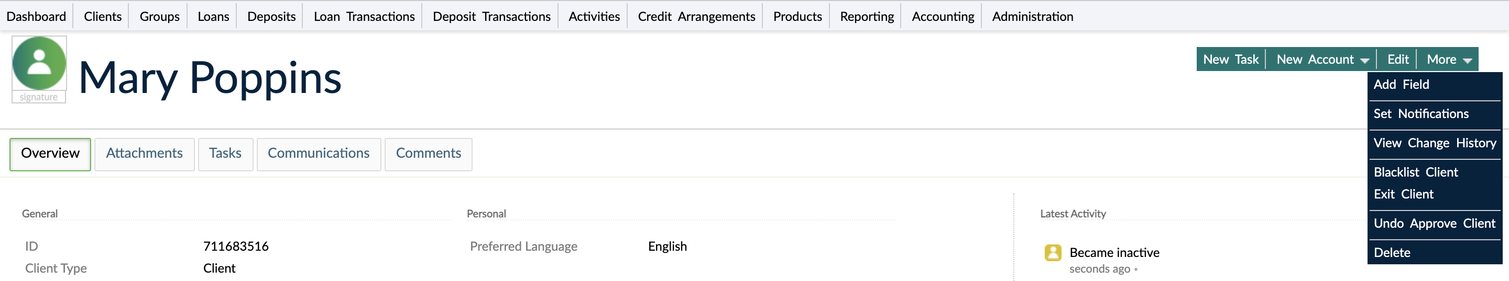Choose Undo Approve Client option
Viewport: 1509px width, 281px height.
click(1434, 224)
